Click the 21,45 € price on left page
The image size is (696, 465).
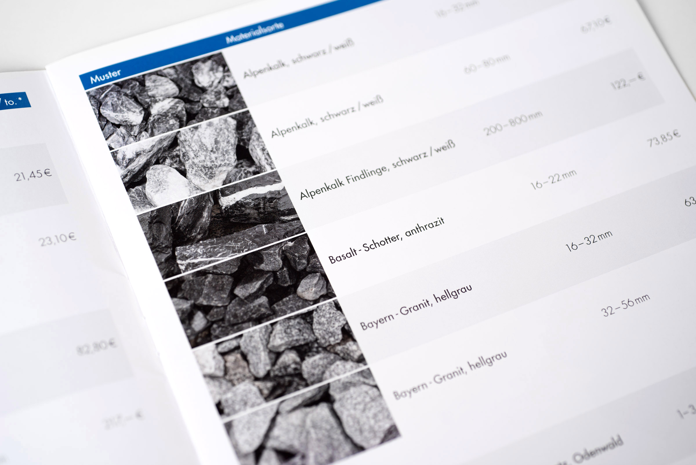click(32, 175)
